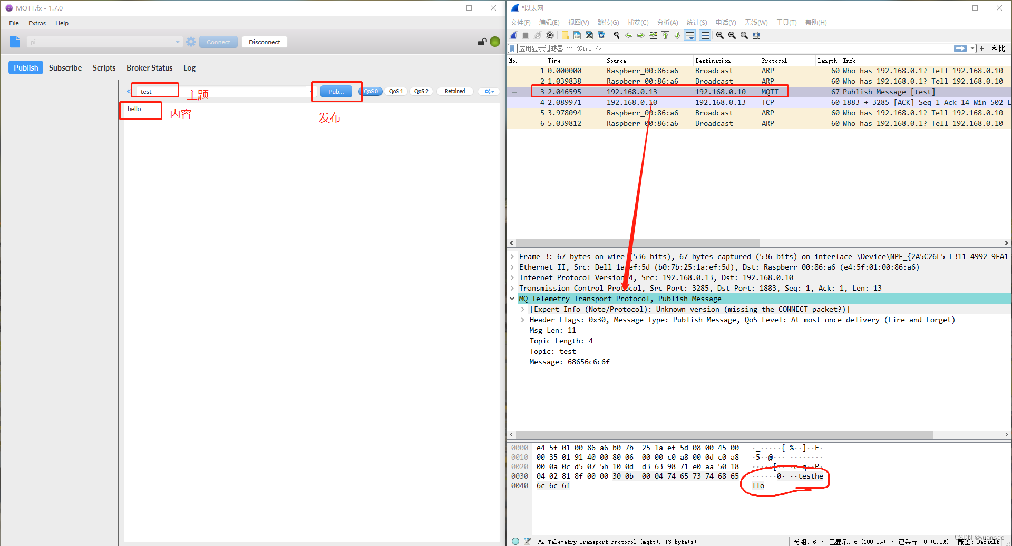The image size is (1012, 546).
Task: Open Wireshark 捕获(C) menu
Action: pos(638,23)
